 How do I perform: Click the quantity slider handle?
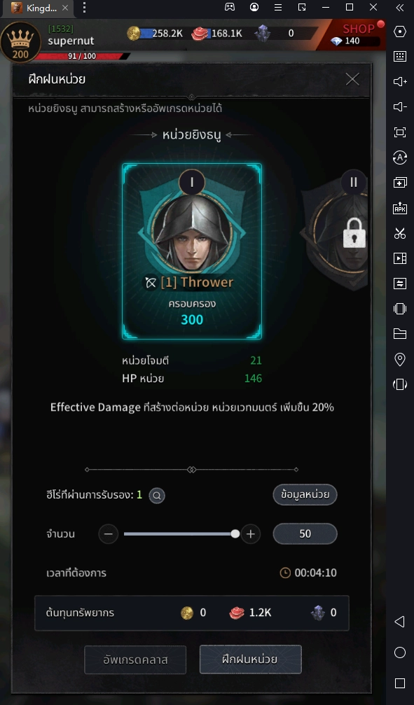235,534
